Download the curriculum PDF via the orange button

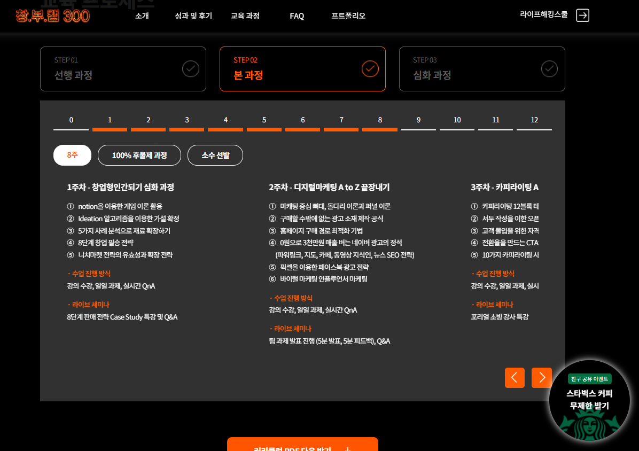tap(302, 444)
